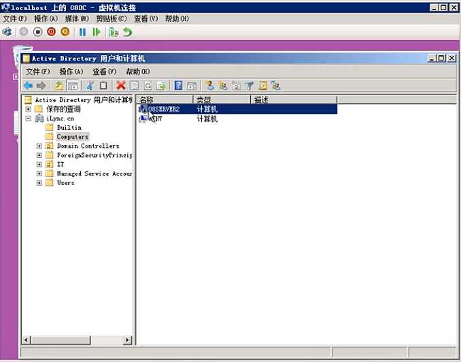Click the Up one level folder icon
This screenshot has height=362, width=461.
pos(58,86)
